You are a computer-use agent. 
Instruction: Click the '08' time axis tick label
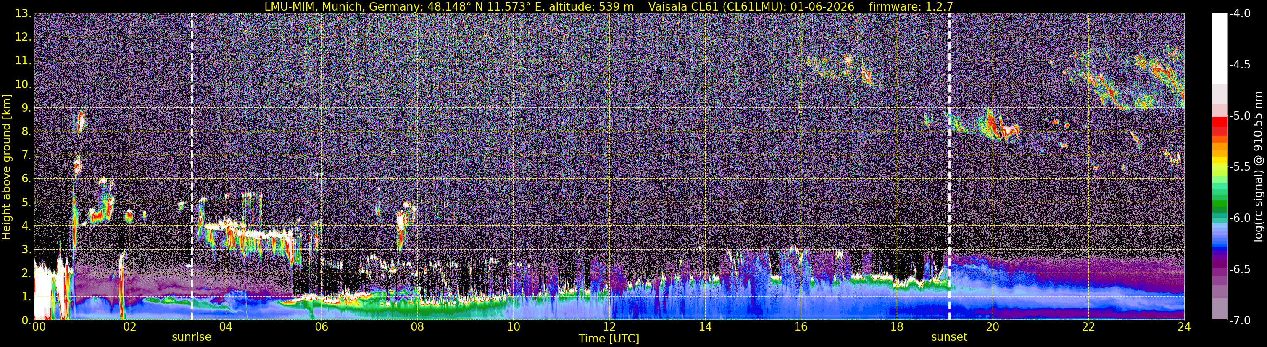[x=417, y=327]
